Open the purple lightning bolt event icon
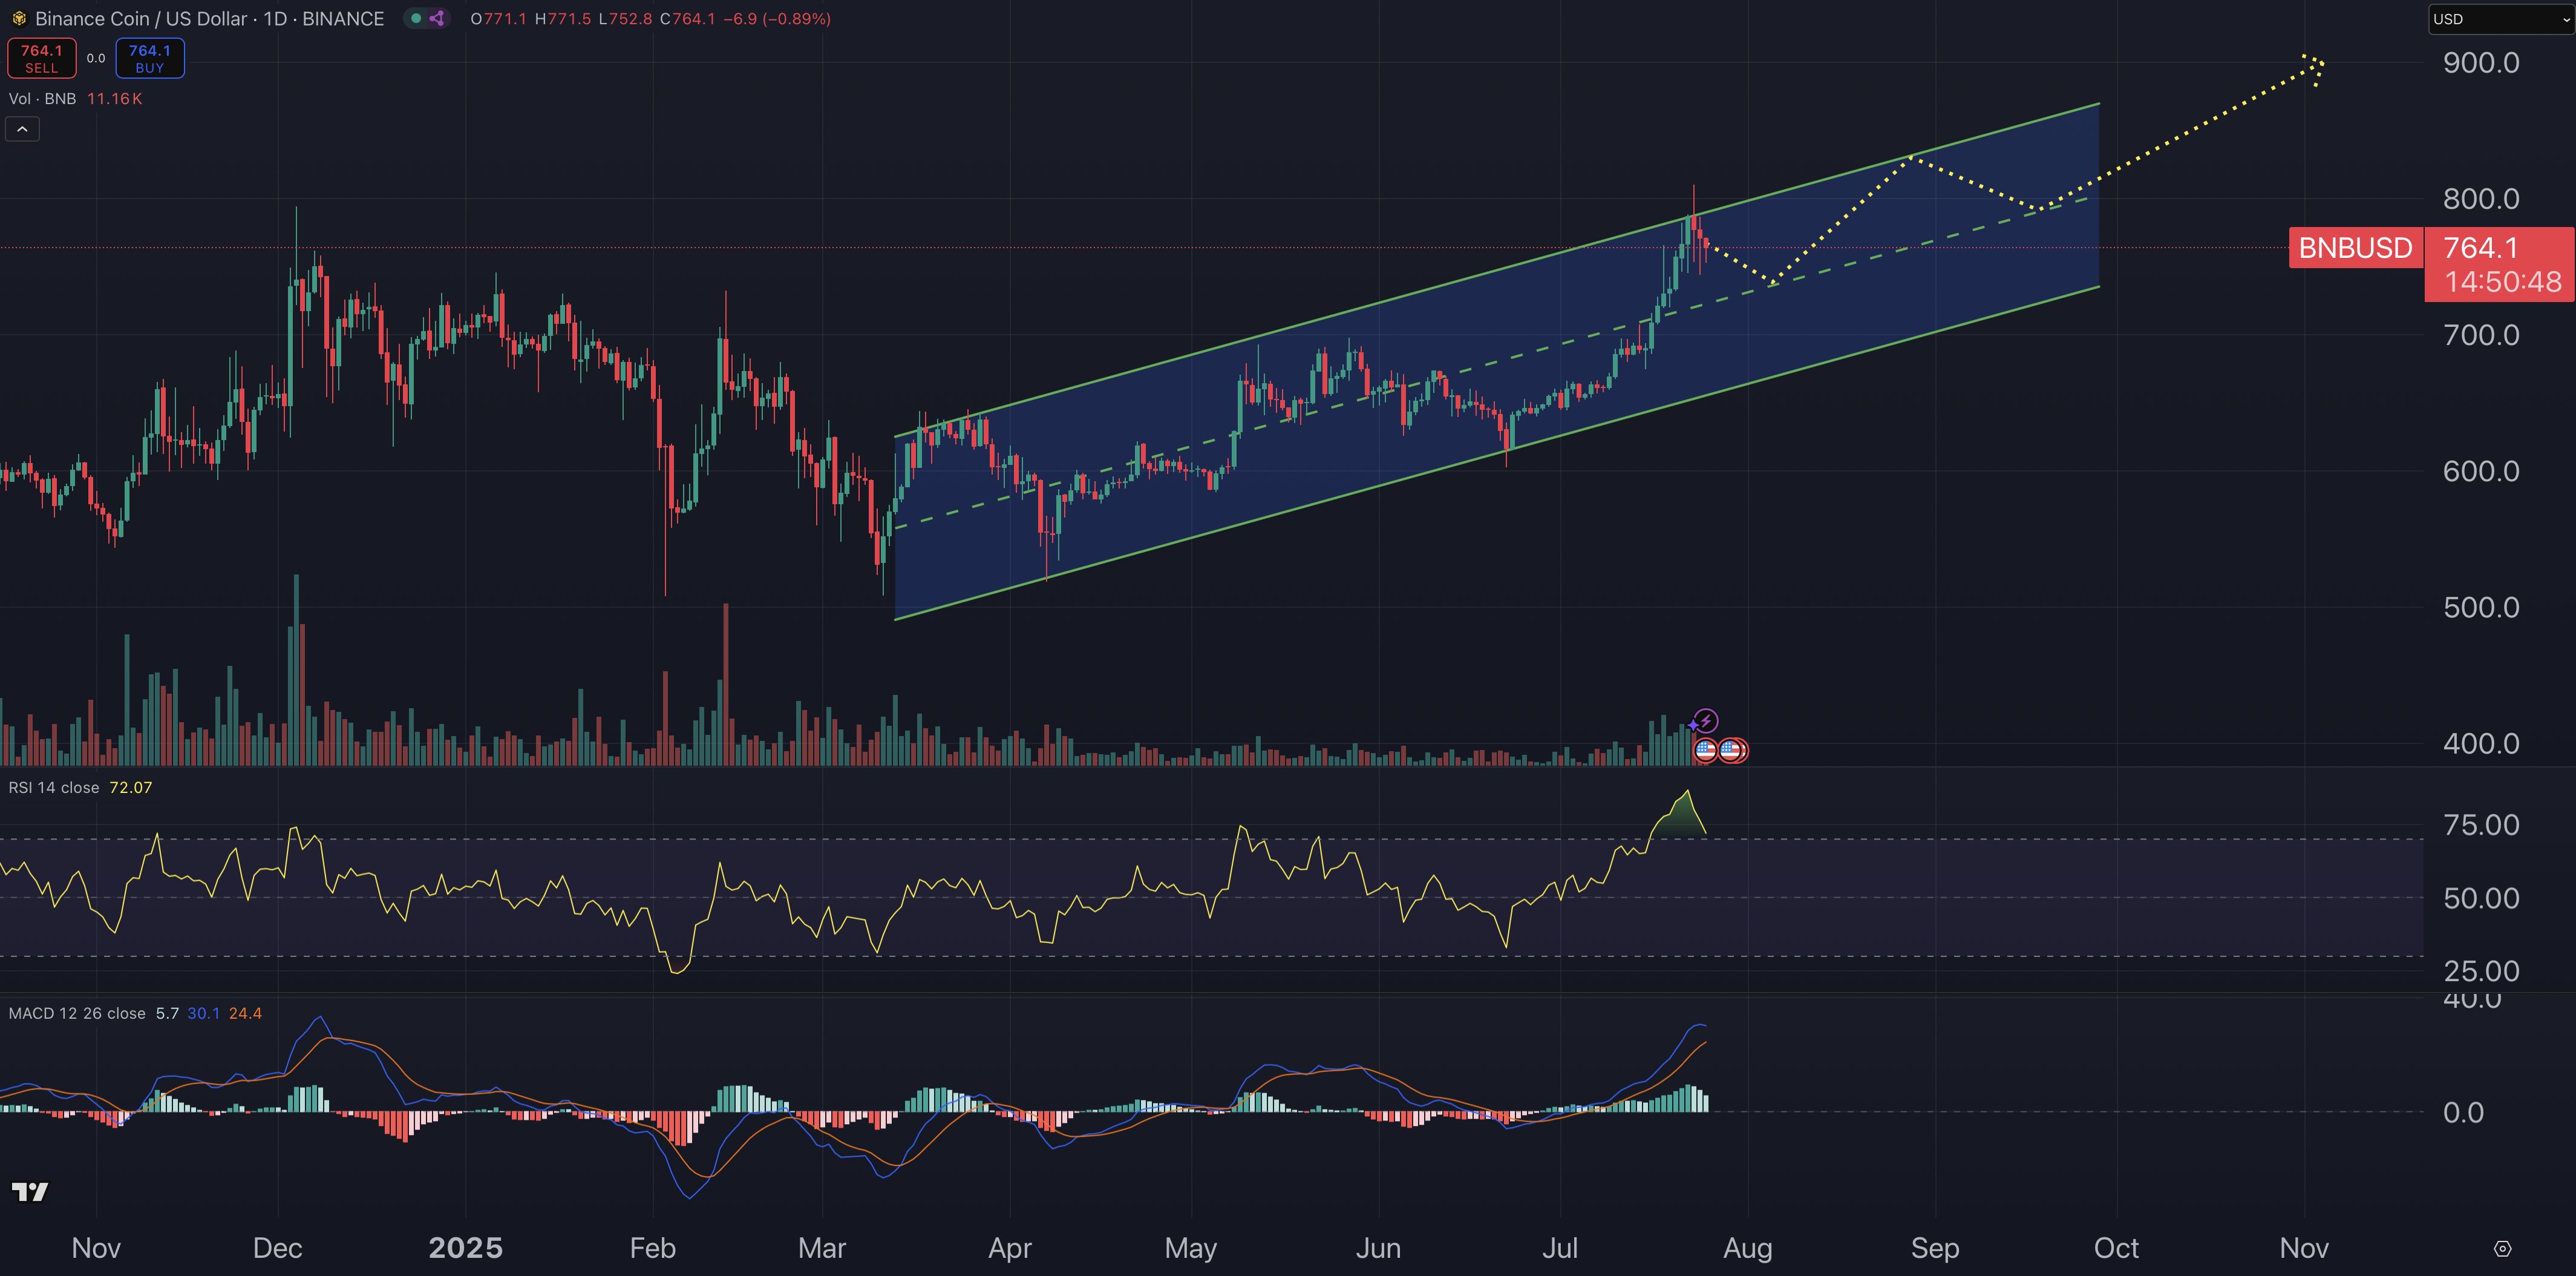This screenshot has width=2576, height=1276. 1705,720
